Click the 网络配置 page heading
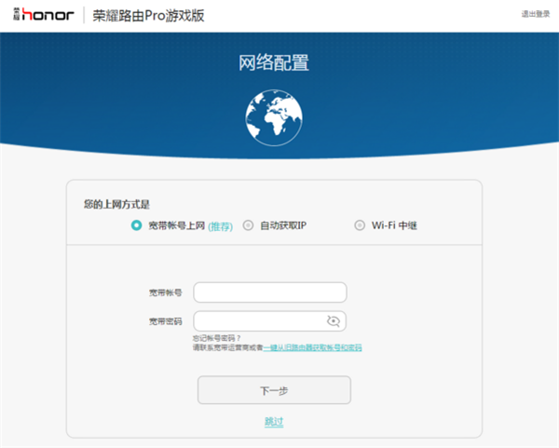 pyautogui.click(x=274, y=63)
